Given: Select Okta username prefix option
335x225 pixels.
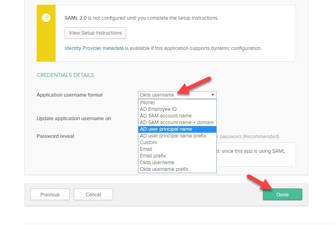Looking at the screenshot, I should [177, 169].
